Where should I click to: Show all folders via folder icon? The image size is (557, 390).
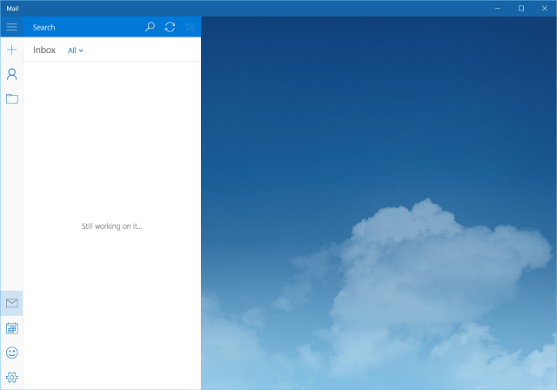pyautogui.click(x=11, y=98)
